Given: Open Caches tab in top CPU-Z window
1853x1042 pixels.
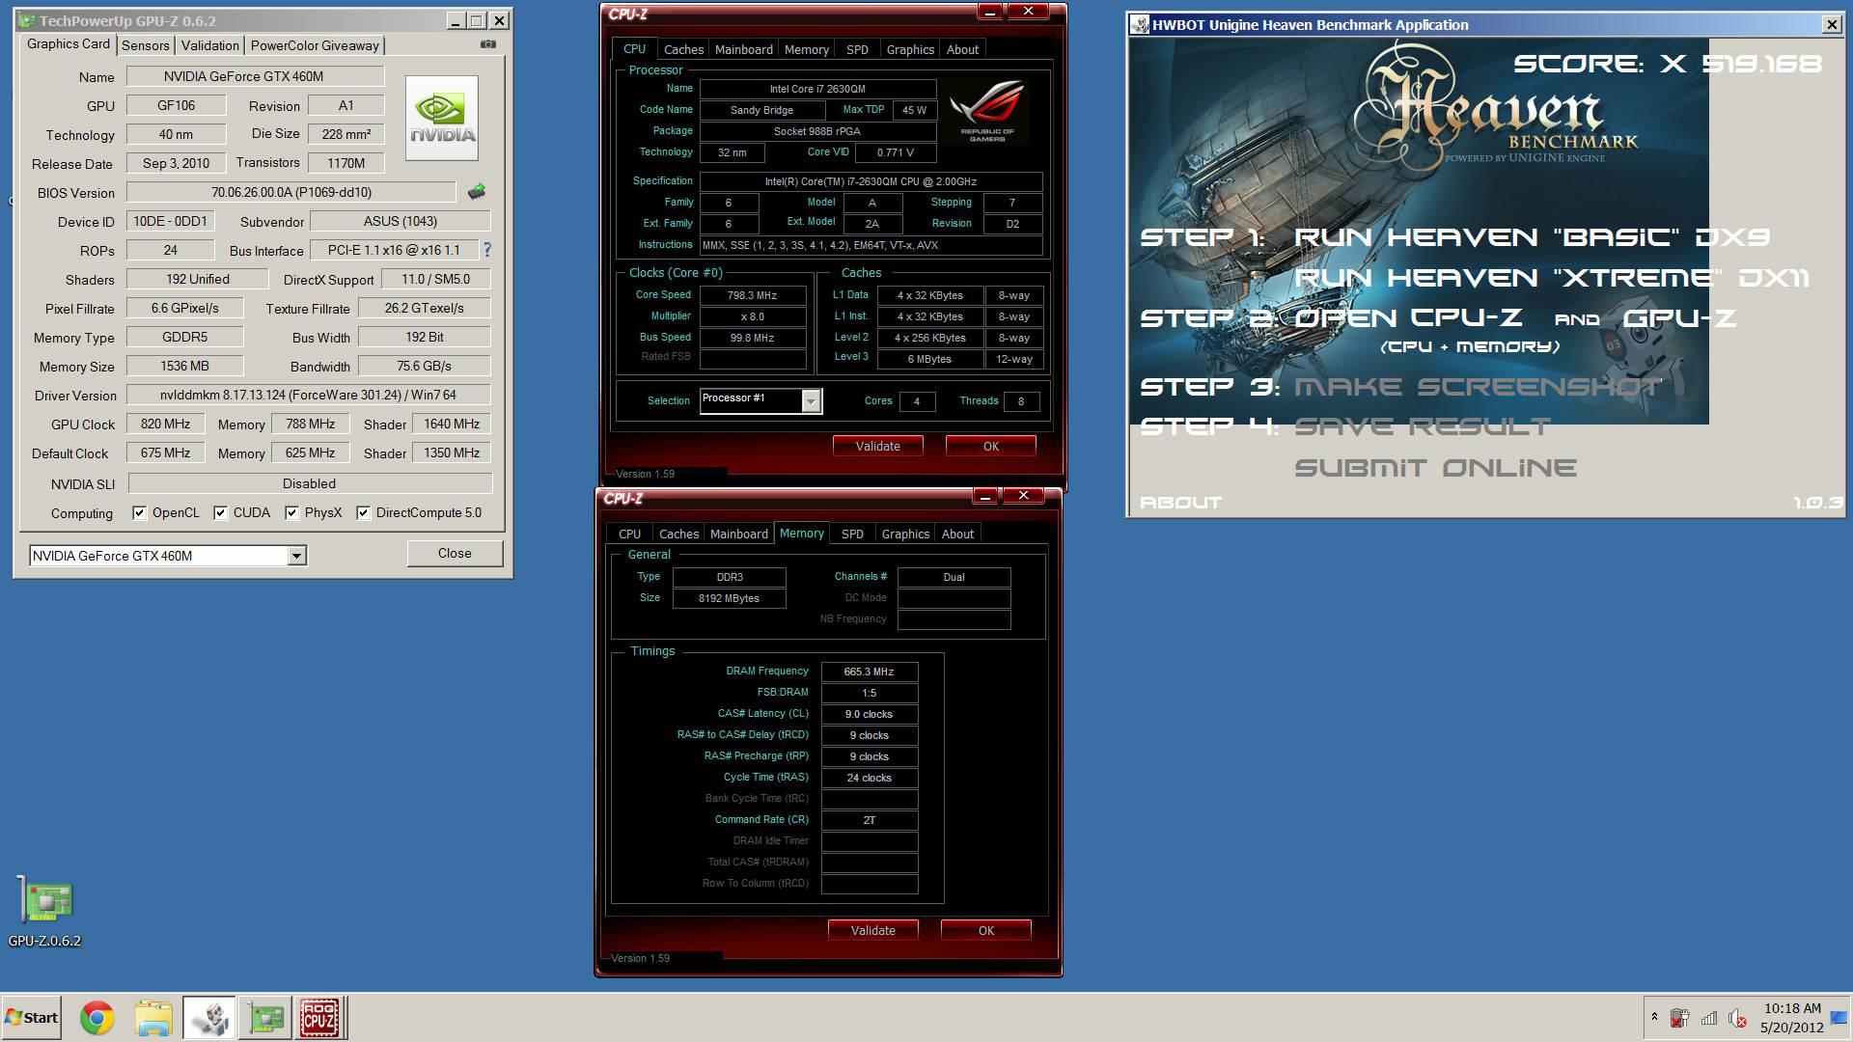Looking at the screenshot, I should click(x=683, y=49).
